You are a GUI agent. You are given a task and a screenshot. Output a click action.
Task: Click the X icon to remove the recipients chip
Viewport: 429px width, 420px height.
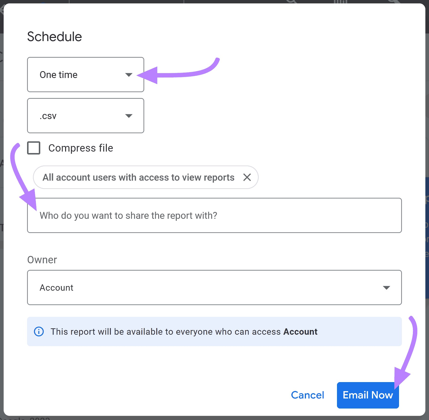pos(247,177)
